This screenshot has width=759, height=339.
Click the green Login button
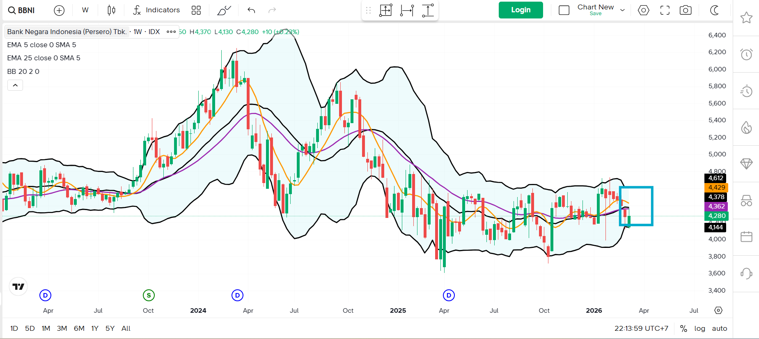[521, 10]
